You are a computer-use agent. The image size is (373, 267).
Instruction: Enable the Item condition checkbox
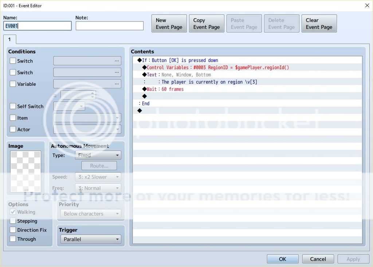[x=13, y=118]
